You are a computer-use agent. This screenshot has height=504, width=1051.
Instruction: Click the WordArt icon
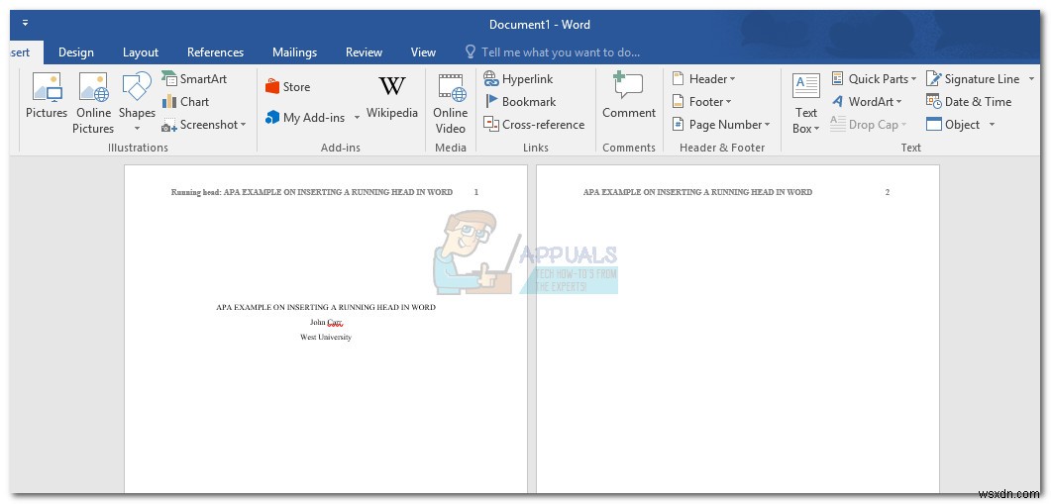pyautogui.click(x=838, y=102)
